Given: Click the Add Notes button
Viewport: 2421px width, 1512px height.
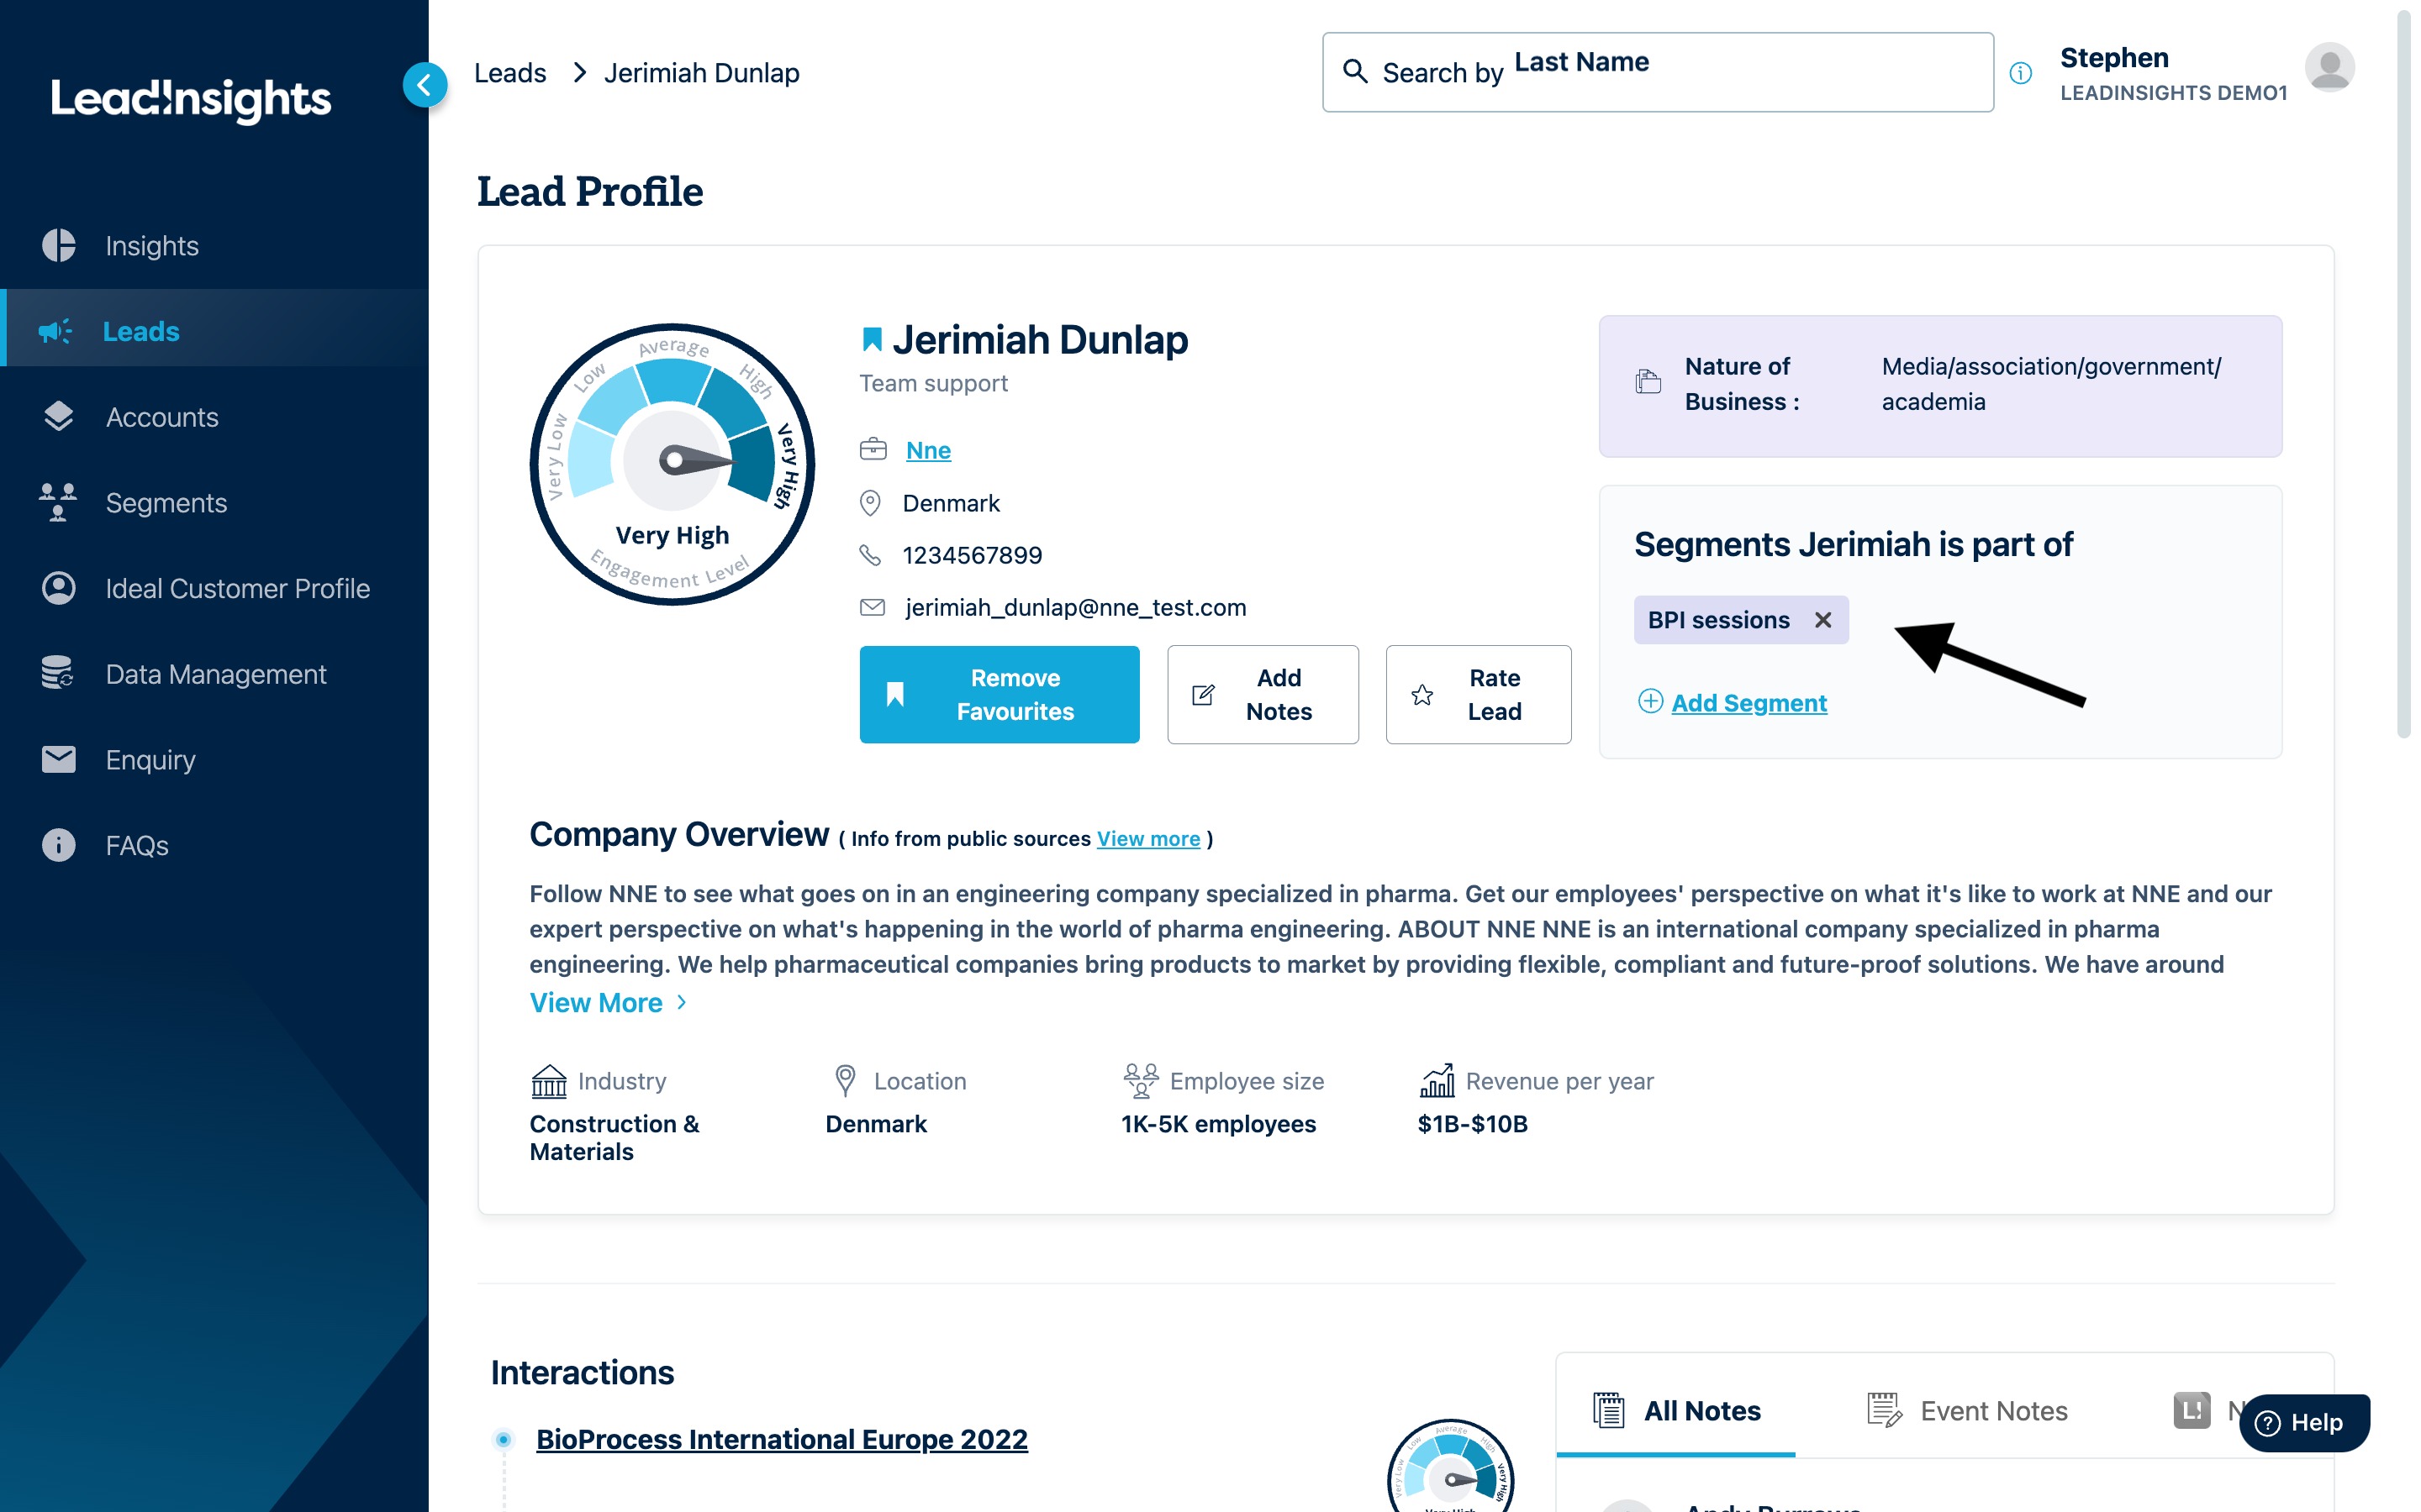Looking at the screenshot, I should coord(1263,694).
